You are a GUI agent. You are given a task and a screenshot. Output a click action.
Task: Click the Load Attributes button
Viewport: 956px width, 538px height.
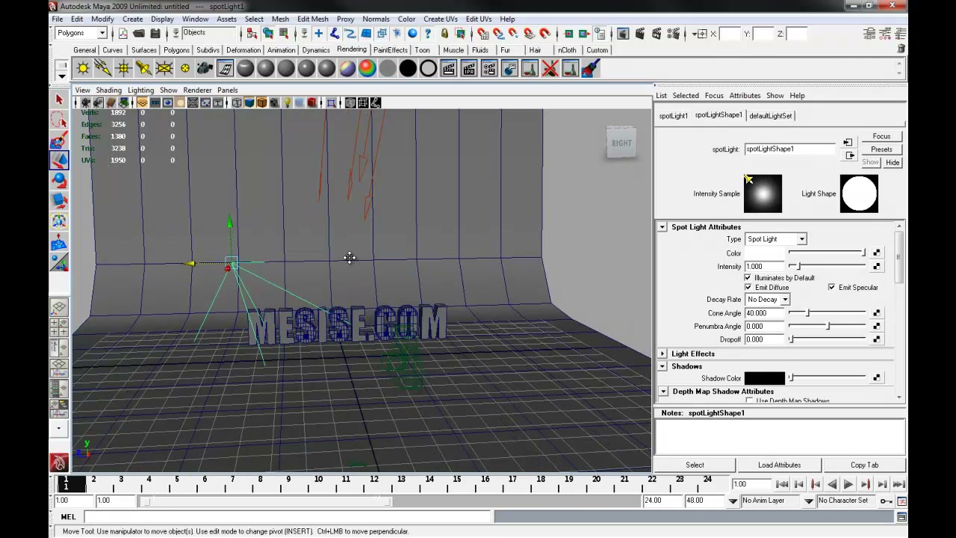point(779,465)
